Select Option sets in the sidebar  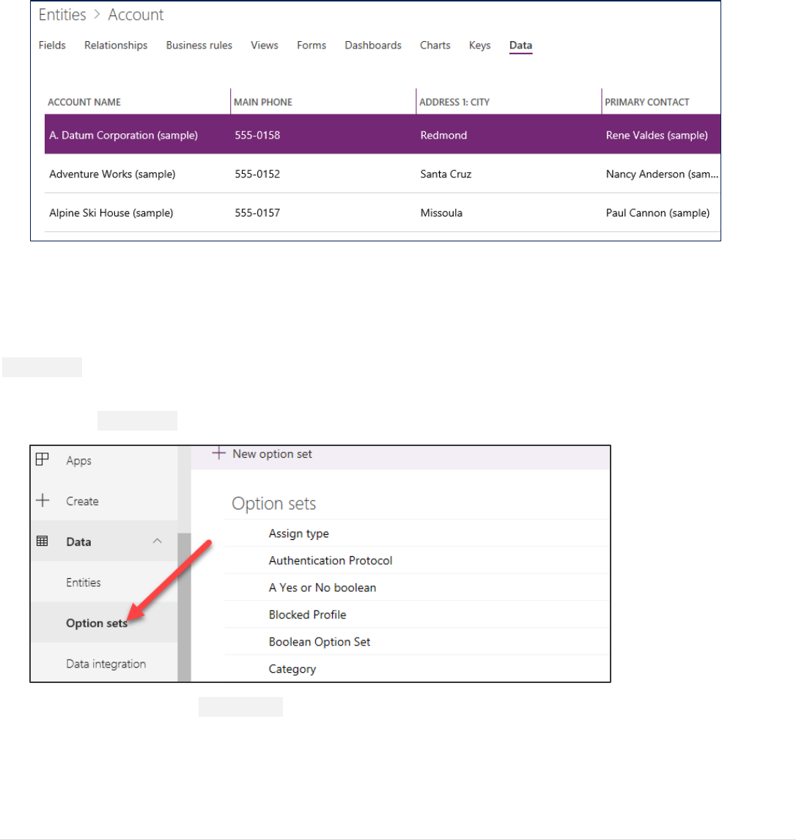point(97,623)
